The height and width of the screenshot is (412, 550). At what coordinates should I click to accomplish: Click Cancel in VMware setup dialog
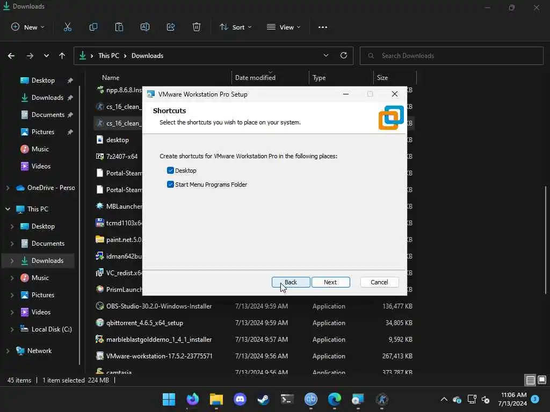379,282
